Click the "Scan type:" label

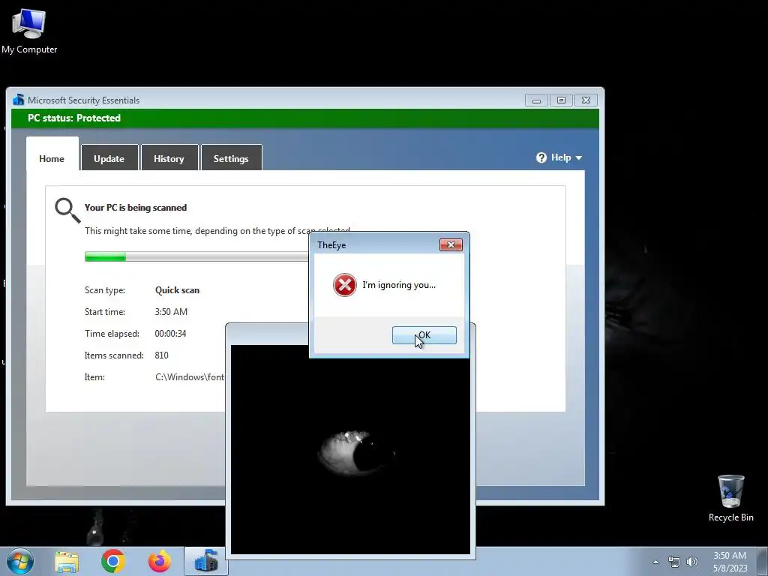click(x=105, y=290)
